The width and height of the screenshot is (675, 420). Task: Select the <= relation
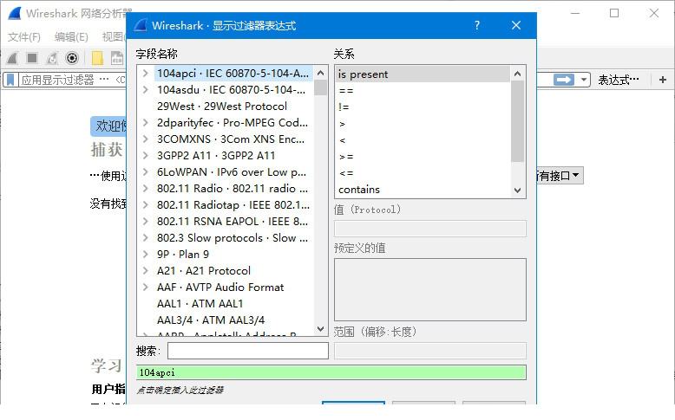(x=423, y=173)
